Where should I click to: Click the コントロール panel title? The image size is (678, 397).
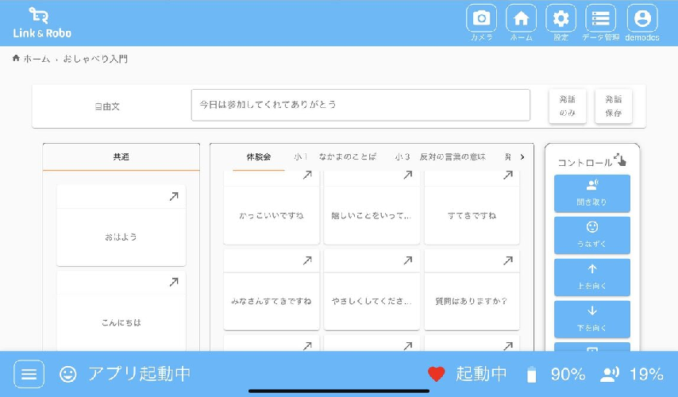coord(585,163)
